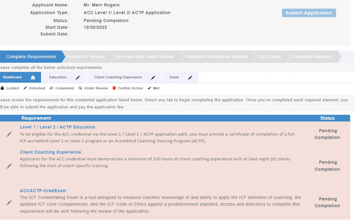Viewport: 356px width, 224px height.
Task: Click the Further Action red legend icon
Action: tap(114, 88)
